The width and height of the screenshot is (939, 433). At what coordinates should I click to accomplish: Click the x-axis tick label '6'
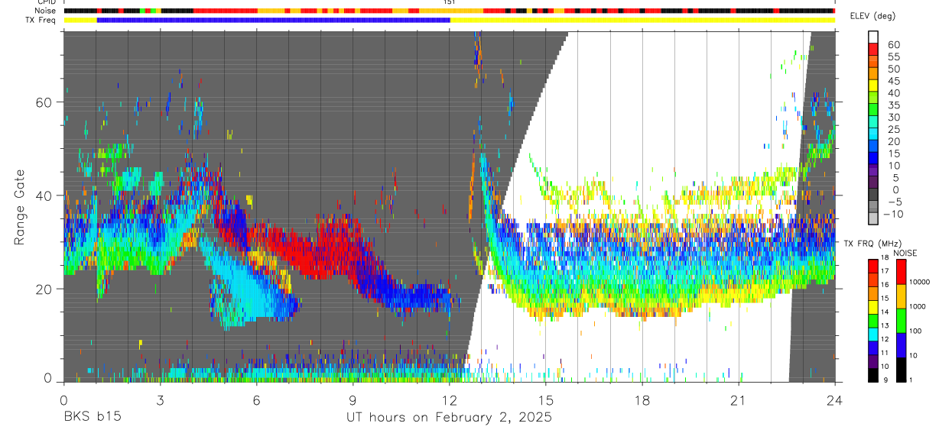click(256, 399)
